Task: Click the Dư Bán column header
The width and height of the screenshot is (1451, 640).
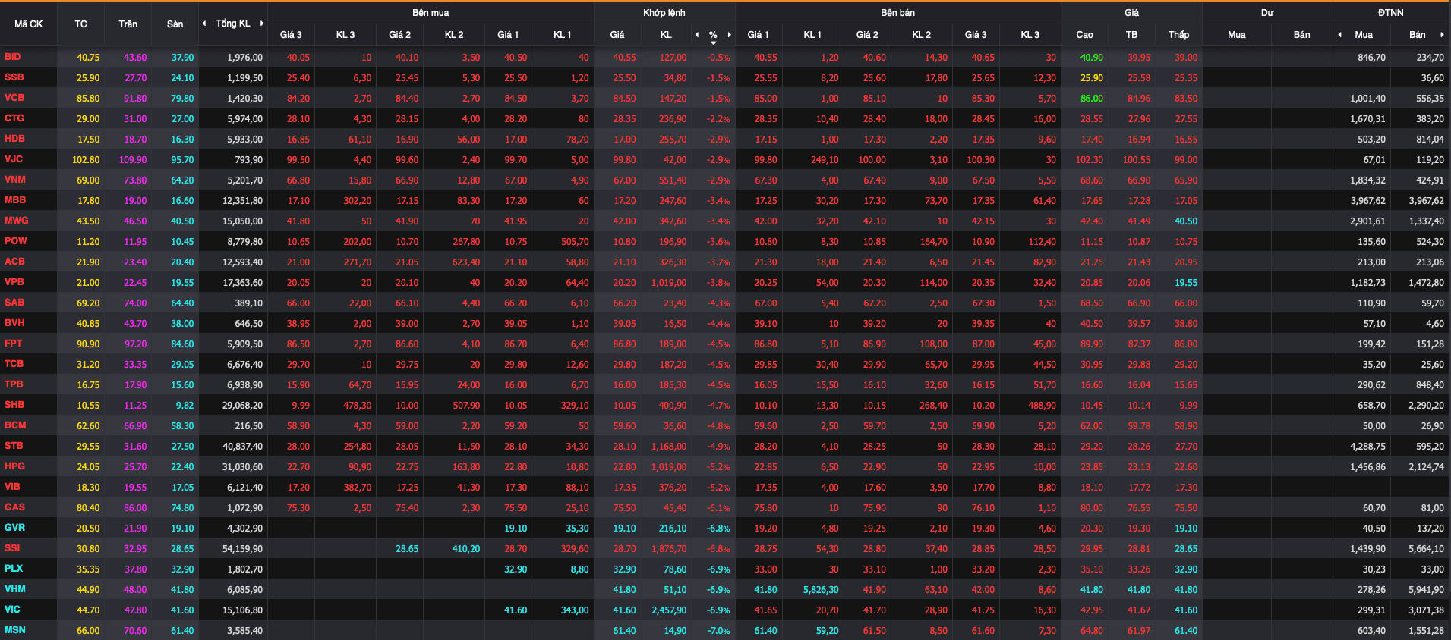Action: click(1301, 35)
